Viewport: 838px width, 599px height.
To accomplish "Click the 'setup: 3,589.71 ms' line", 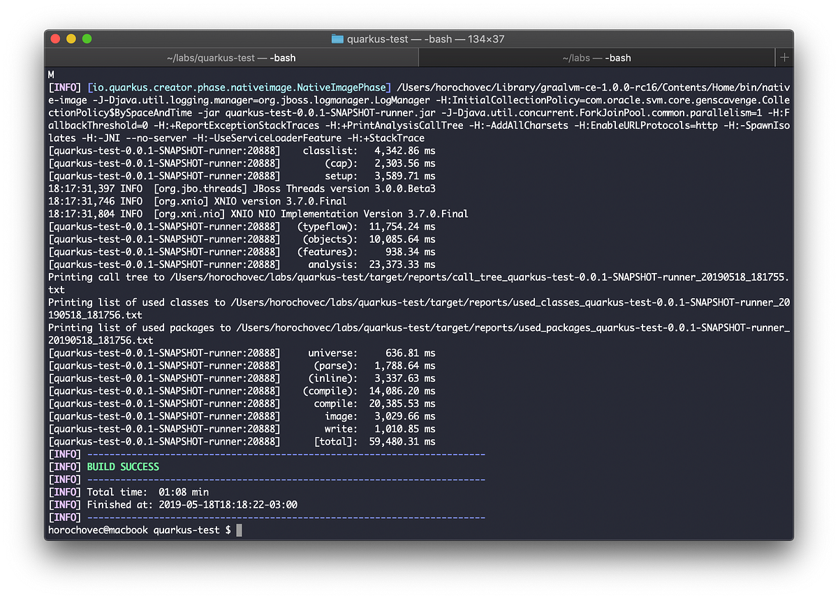I will point(242,176).
